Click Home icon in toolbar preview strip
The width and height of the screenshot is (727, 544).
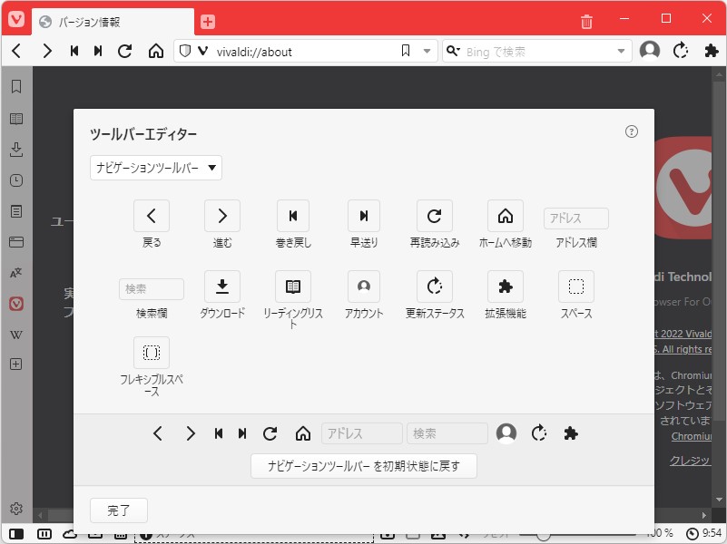[x=303, y=433]
